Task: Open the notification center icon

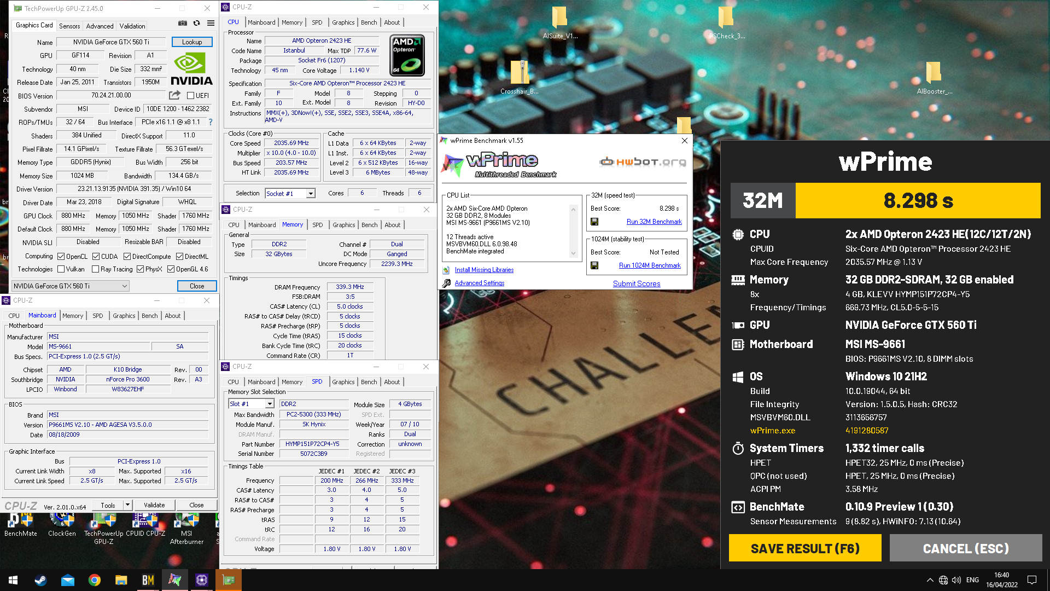Action: click(1031, 580)
